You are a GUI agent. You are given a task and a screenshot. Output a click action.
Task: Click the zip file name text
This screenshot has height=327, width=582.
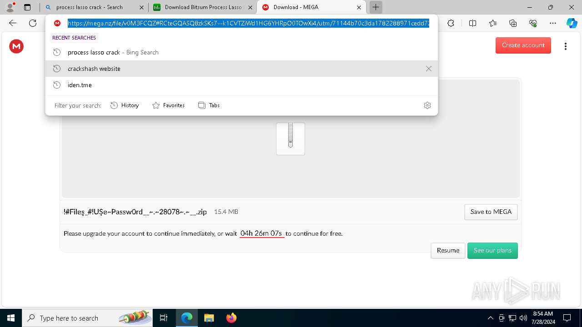[135, 212]
